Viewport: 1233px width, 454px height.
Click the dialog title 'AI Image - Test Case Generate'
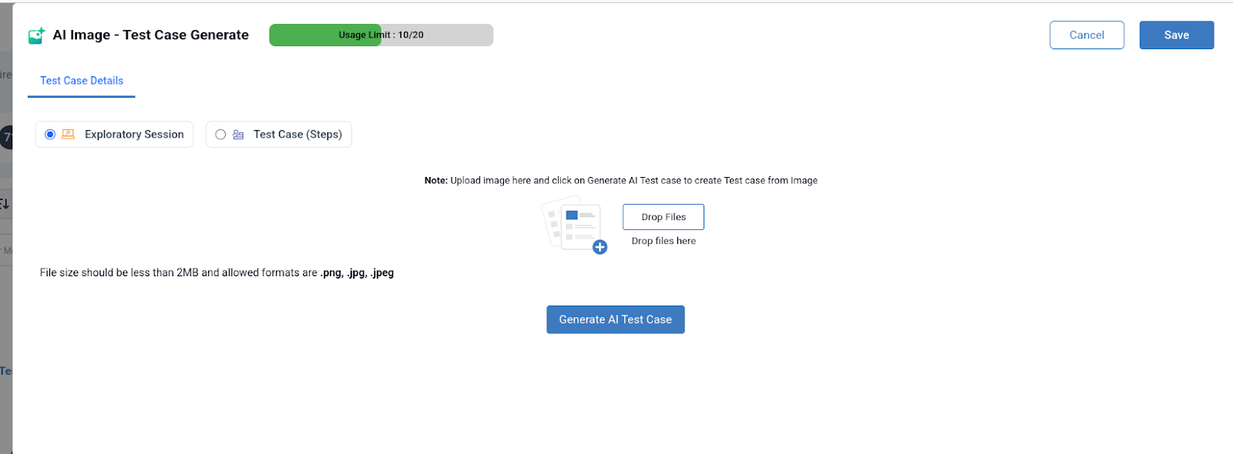pos(150,35)
